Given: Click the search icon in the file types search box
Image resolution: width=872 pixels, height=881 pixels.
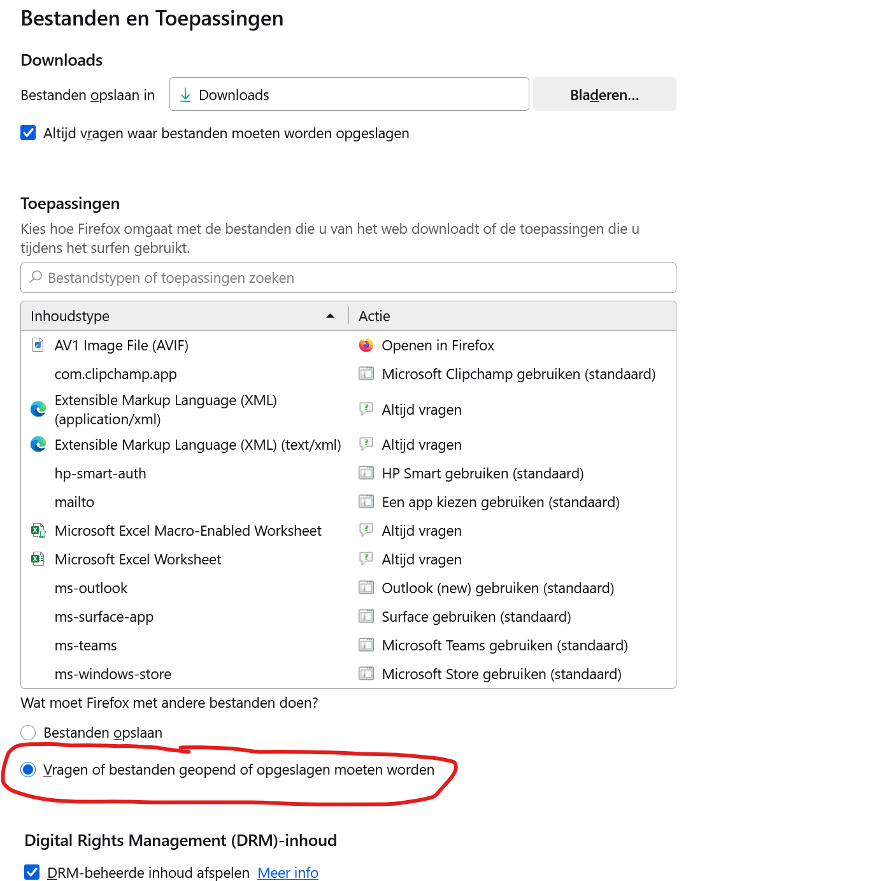Looking at the screenshot, I should (x=36, y=277).
